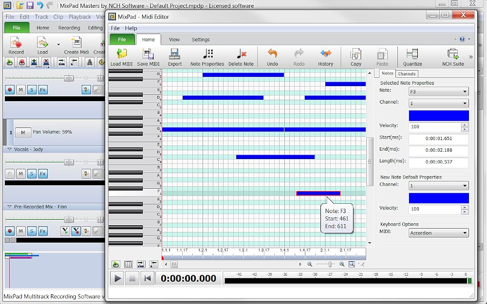
Task: Toggle Fx on the Vocals - Jody track
Action: click(43, 174)
